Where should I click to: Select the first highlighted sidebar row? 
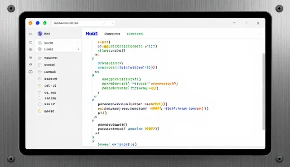click(x=58, y=43)
